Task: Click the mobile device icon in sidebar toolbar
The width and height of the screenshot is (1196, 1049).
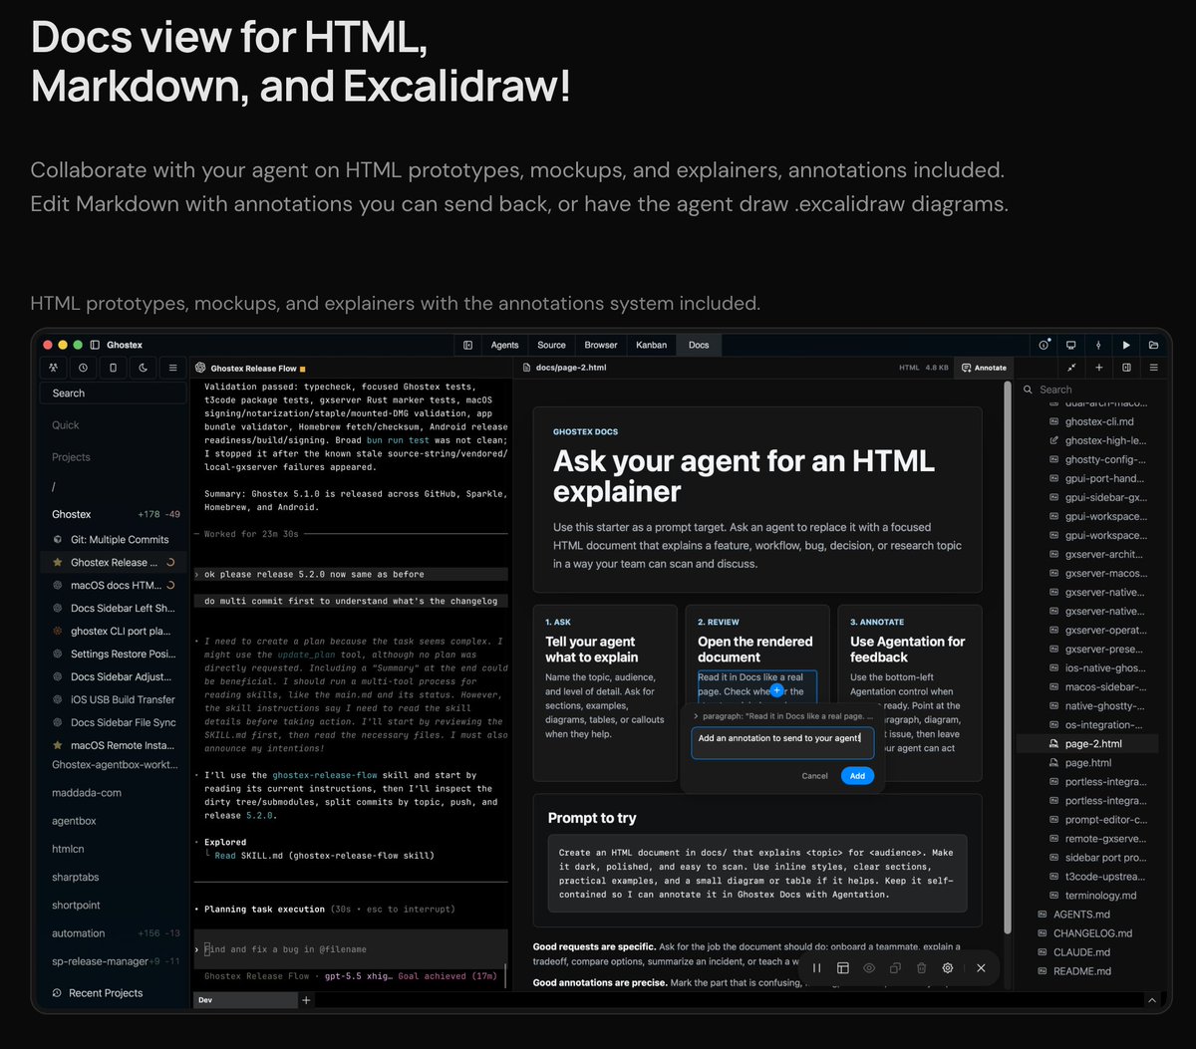Action: click(x=113, y=368)
